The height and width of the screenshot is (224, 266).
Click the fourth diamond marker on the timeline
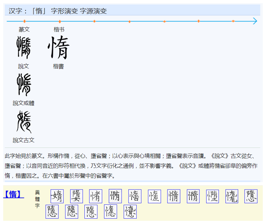click(129, 21)
